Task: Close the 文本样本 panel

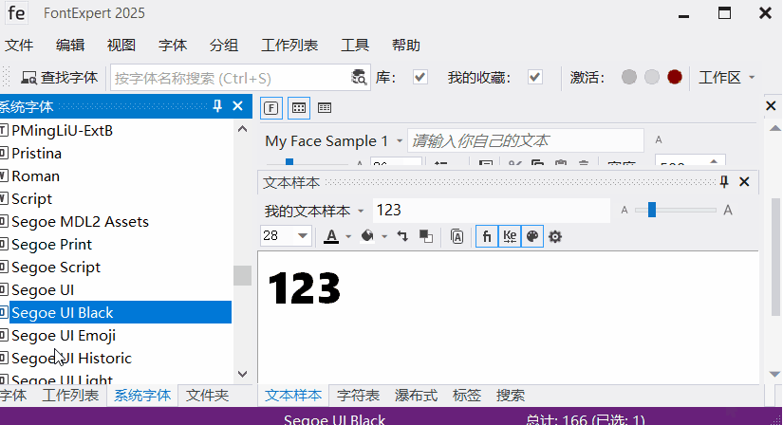Action: pyautogui.click(x=744, y=182)
